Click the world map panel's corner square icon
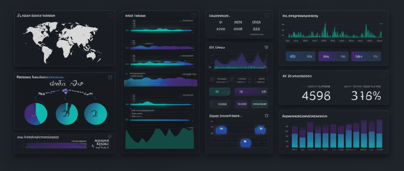The image size is (404, 171). click(110, 16)
